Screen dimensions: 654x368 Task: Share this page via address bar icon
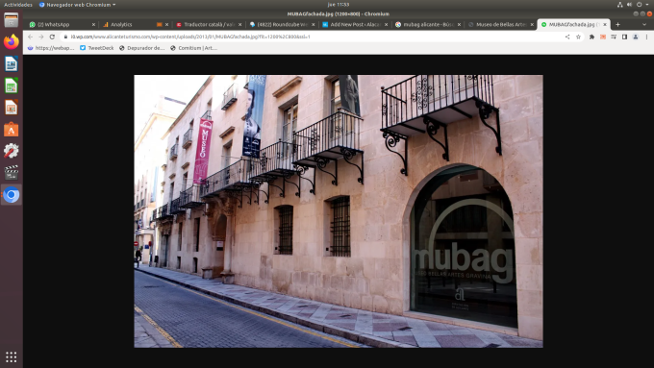click(567, 37)
